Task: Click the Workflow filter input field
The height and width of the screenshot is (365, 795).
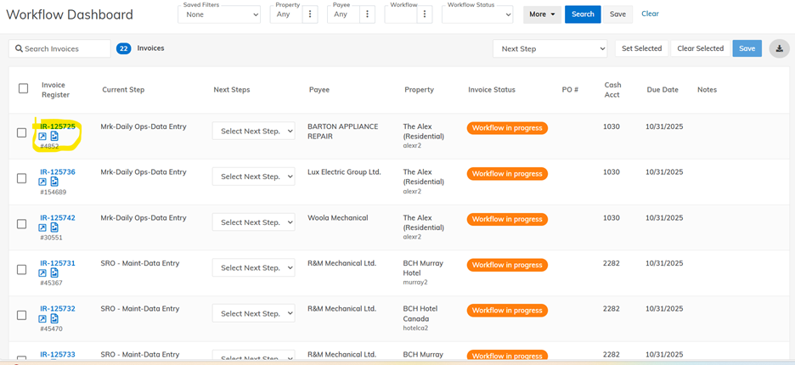Action: tap(401, 14)
